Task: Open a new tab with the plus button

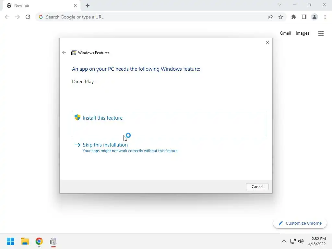Action: coord(88,6)
